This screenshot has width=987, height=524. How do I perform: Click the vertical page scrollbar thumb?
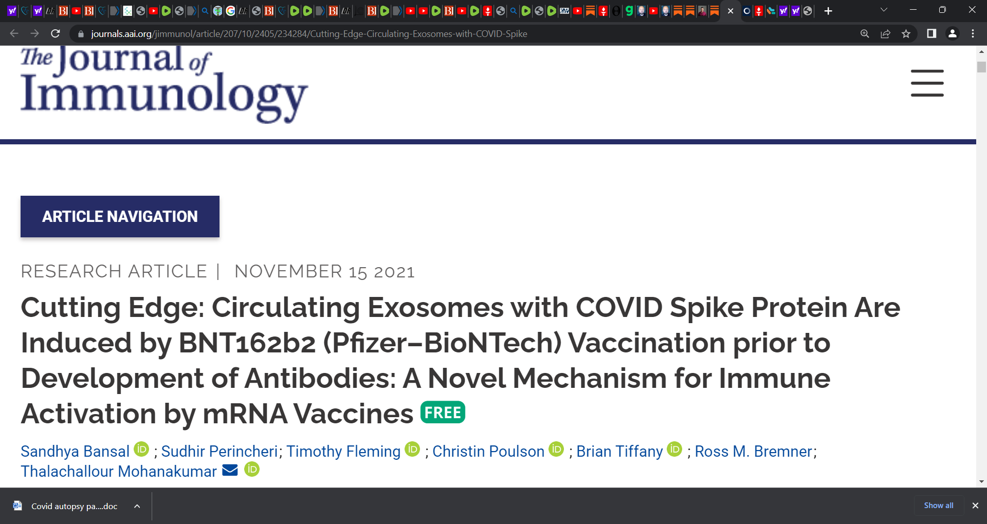[x=981, y=67]
